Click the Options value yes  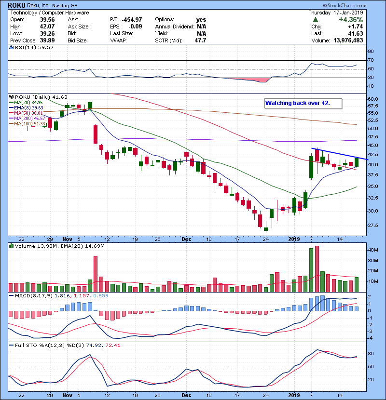[201, 20]
